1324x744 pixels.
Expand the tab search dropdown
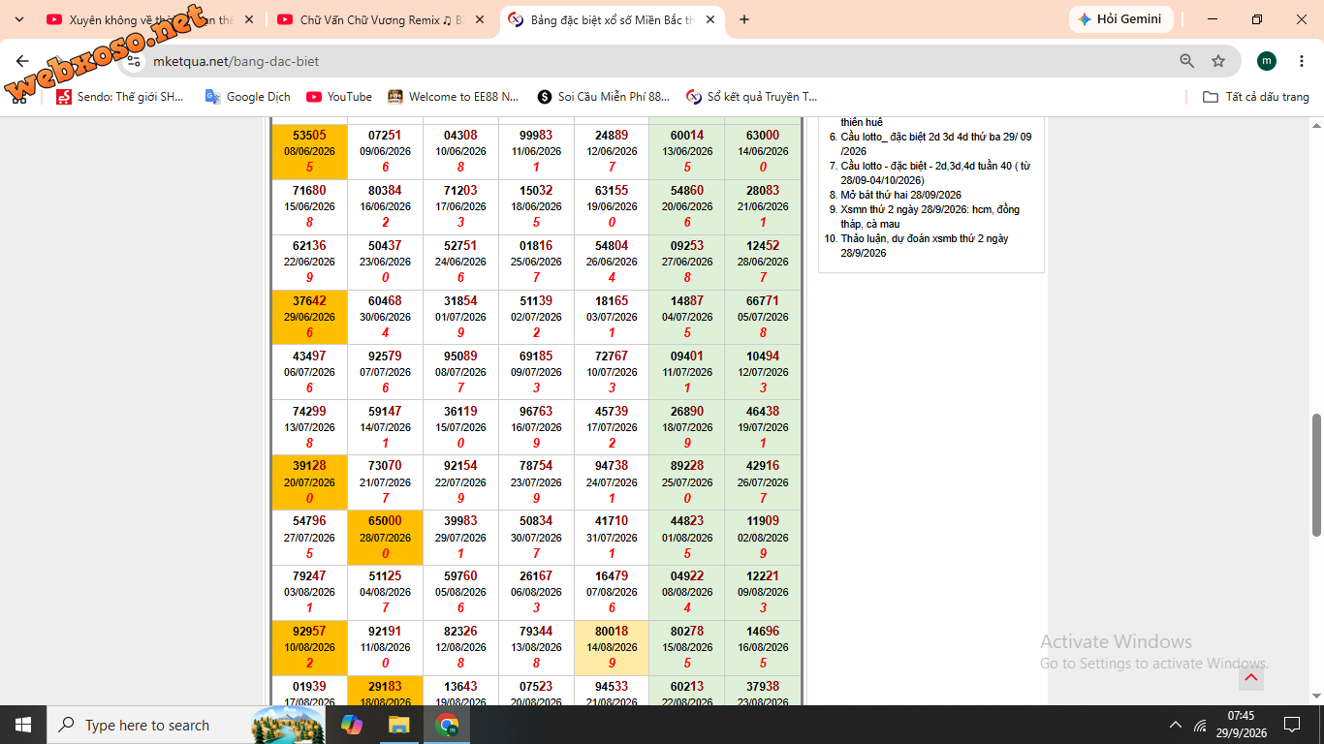19,19
